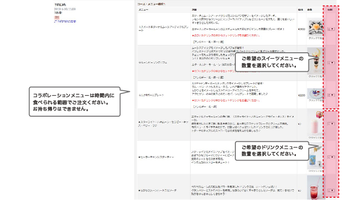Click the pink B1 seat badge

[57, 17]
